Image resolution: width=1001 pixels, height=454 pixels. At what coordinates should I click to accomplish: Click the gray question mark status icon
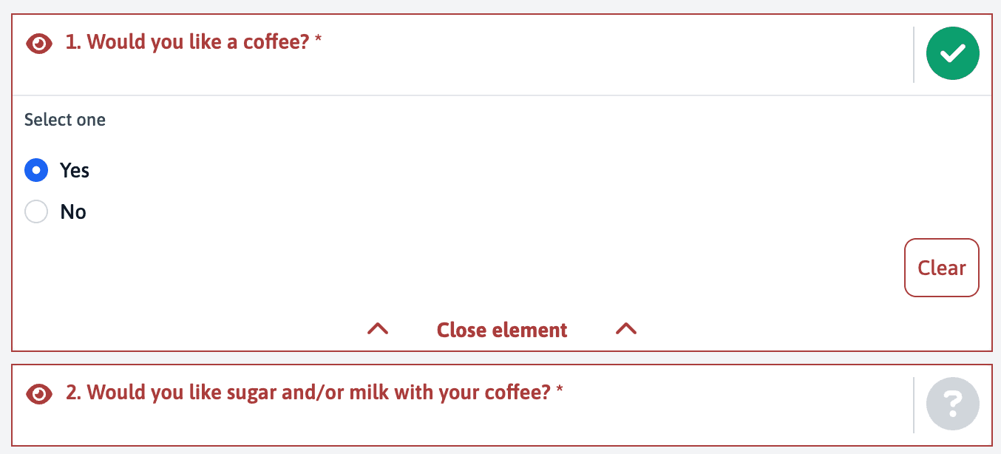[x=952, y=404]
